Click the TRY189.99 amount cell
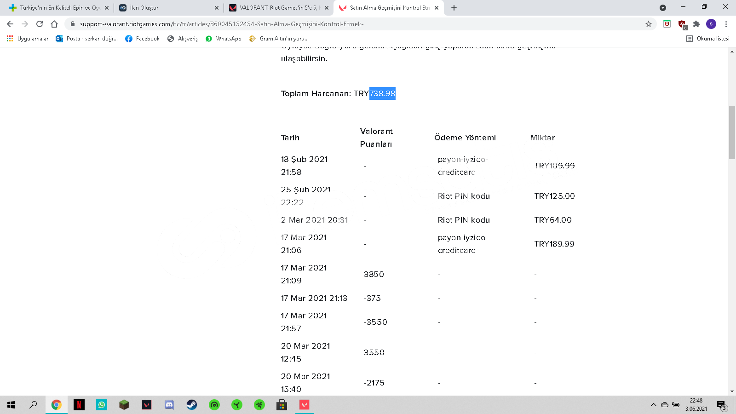This screenshot has width=736, height=414. (554, 244)
